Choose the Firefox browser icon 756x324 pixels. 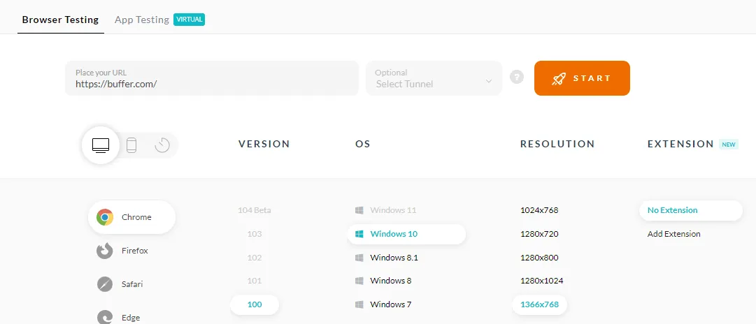click(x=105, y=251)
